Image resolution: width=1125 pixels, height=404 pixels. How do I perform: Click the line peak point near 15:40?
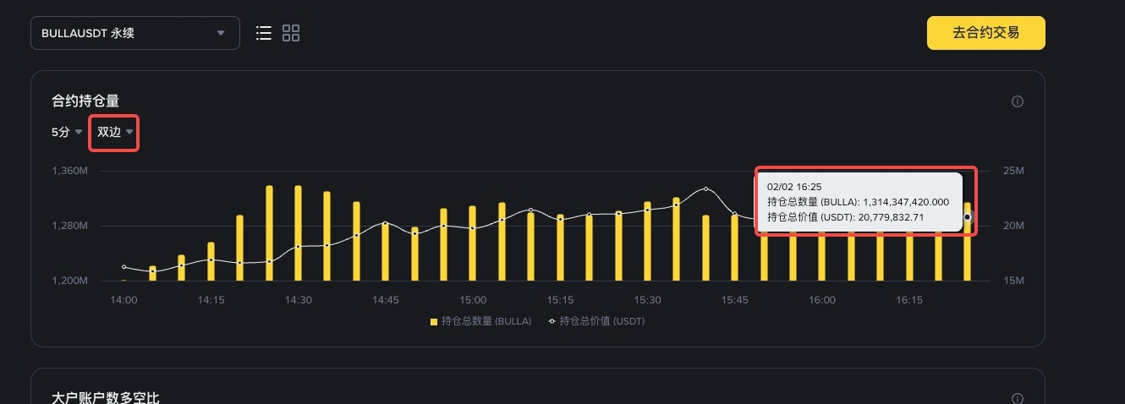pyautogui.click(x=706, y=188)
